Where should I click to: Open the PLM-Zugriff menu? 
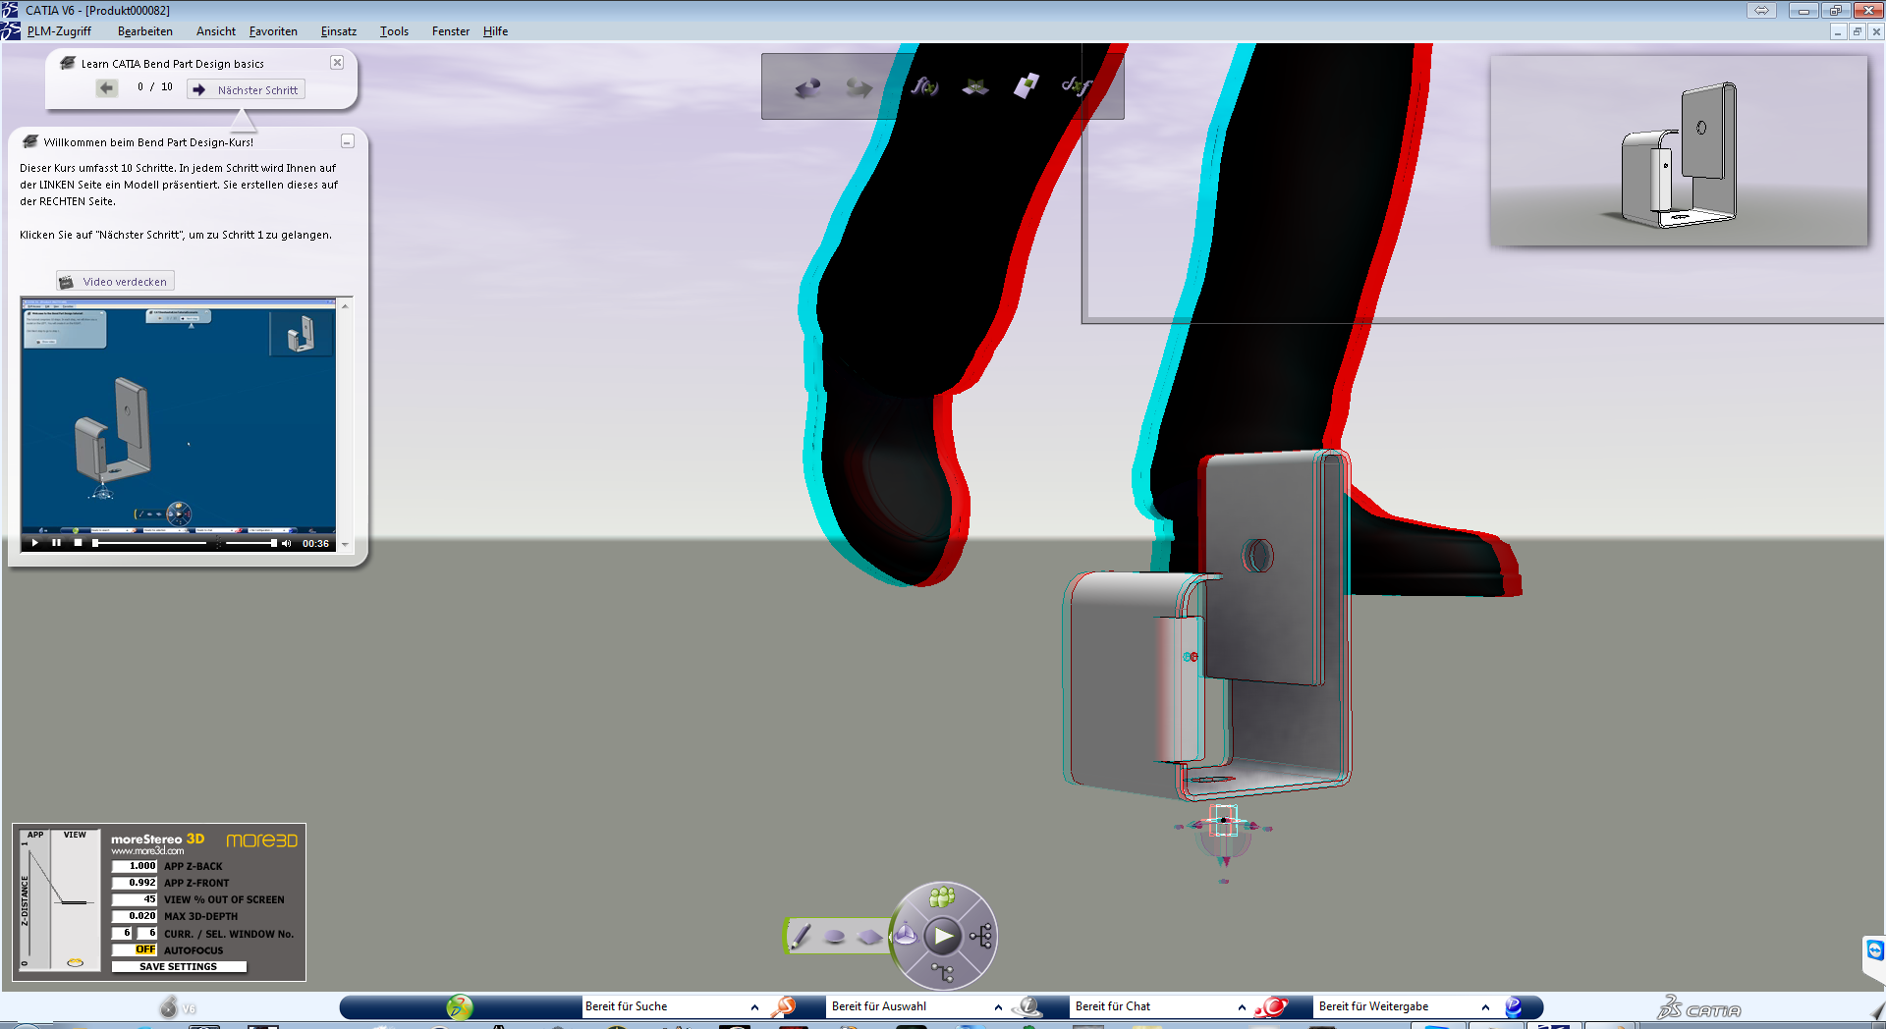[59, 31]
